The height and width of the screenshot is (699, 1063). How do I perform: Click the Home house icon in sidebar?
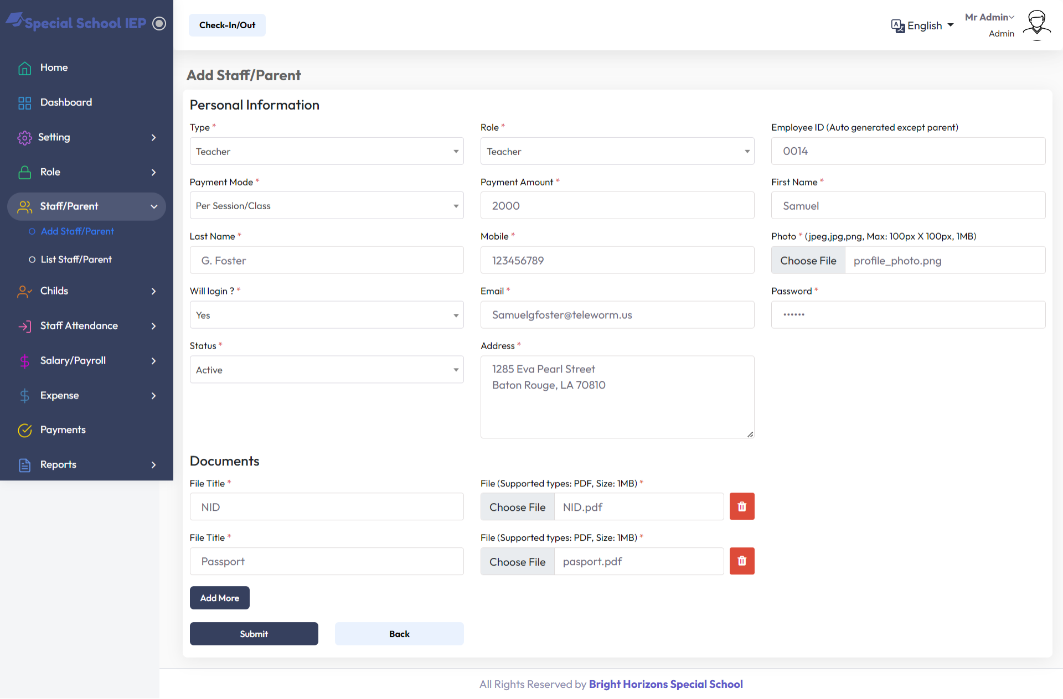(24, 68)
